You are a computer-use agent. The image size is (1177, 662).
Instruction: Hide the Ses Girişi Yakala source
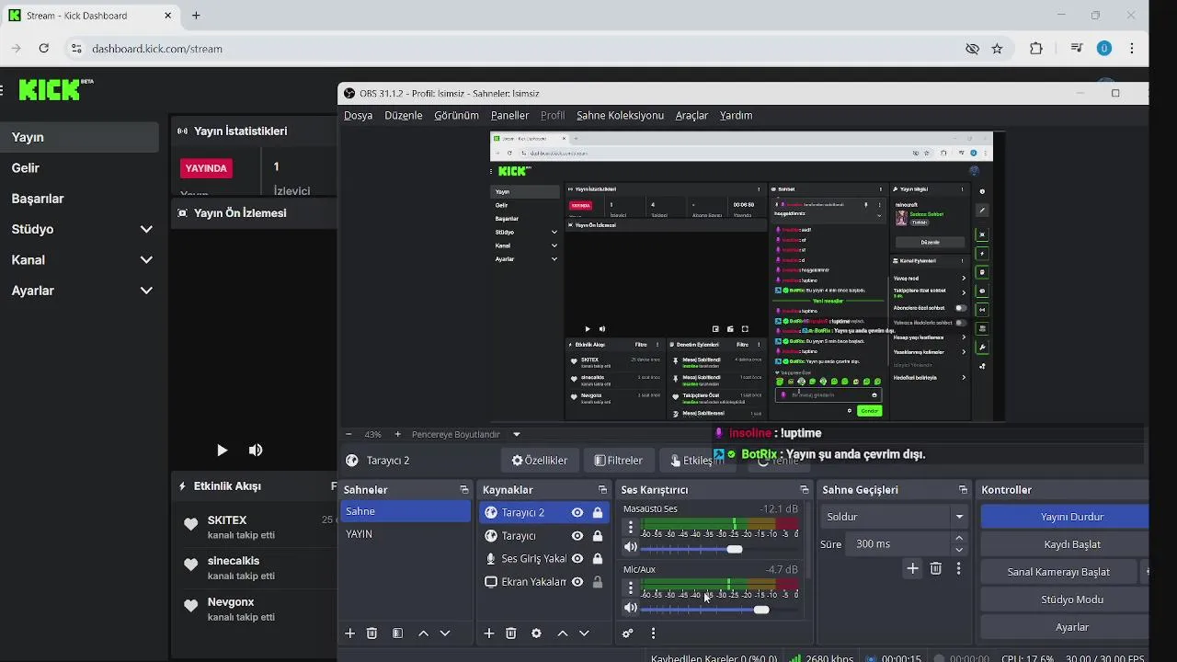point(577,558)
